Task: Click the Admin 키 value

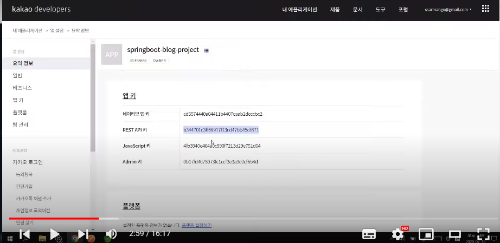Action: [221, 162]
